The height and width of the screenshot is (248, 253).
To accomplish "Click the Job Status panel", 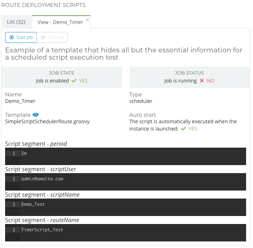I will pos(189,77).
